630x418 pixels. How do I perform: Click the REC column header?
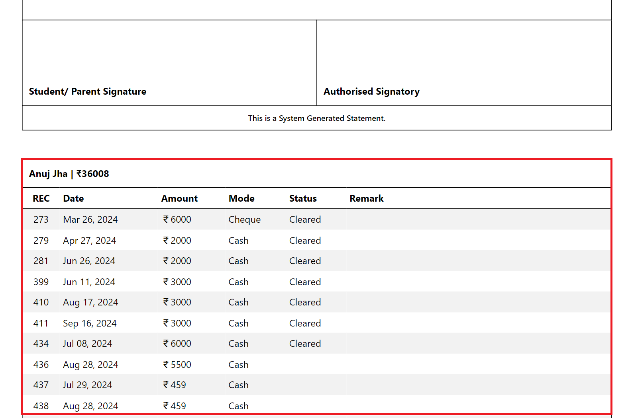[x=41, y=198]
